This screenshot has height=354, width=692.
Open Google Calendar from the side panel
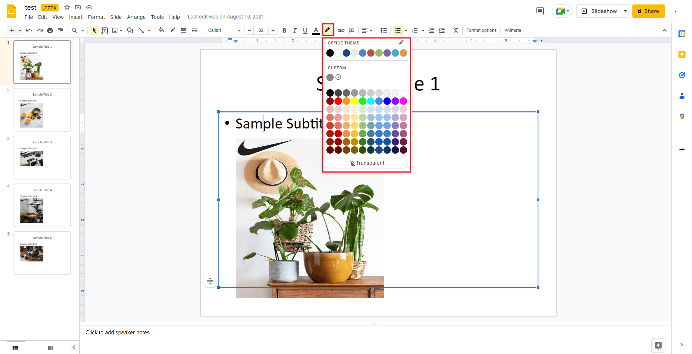pyautogui.click(x=682, y=33)
